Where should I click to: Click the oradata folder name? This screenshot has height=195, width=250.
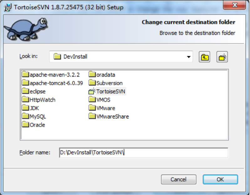(106, 75)
